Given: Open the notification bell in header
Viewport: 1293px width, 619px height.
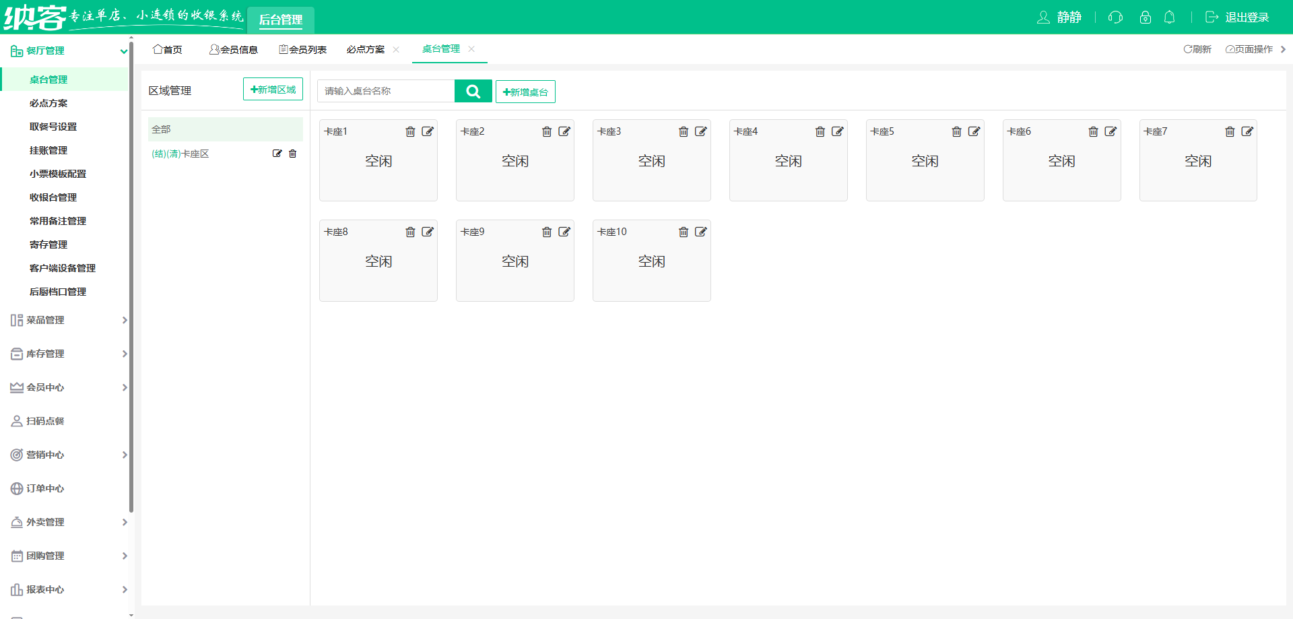Looking at the screenshot, I should click(1170, 18).
